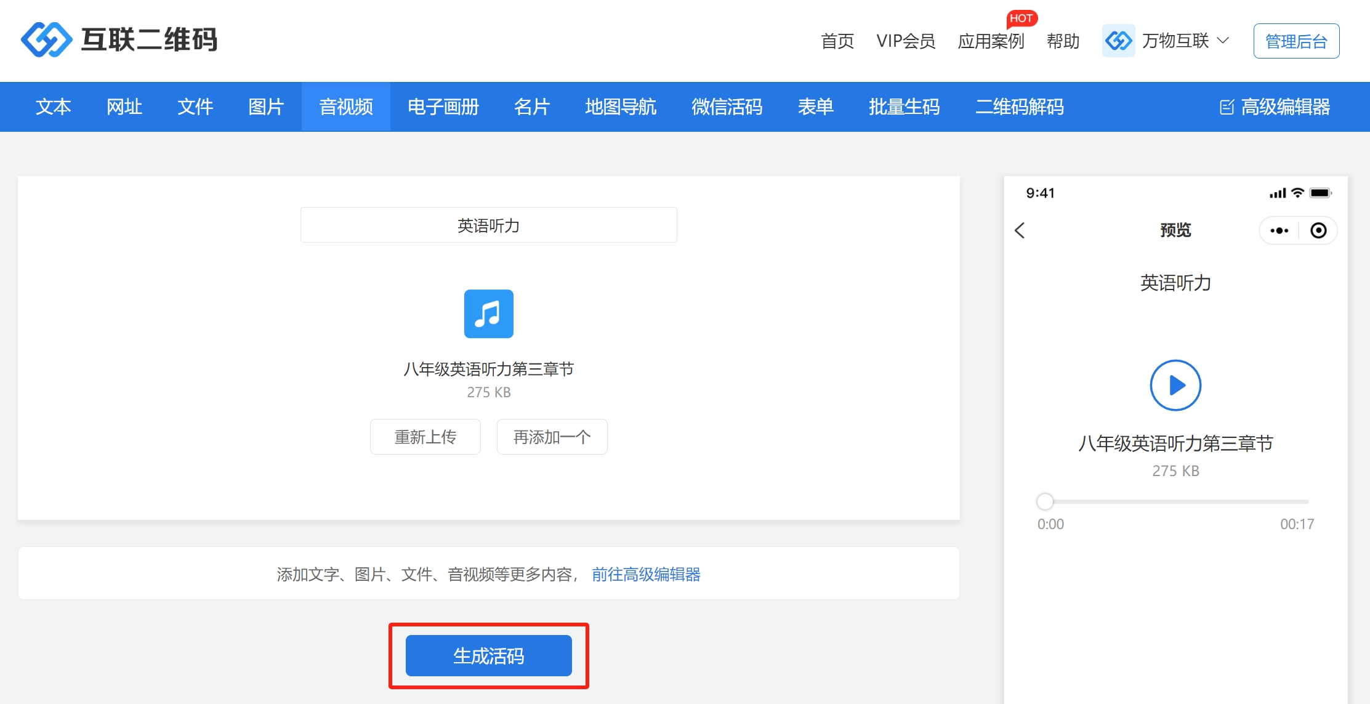
Task: Click the three-dots menu in preview header
Action: coord(1279,230)
